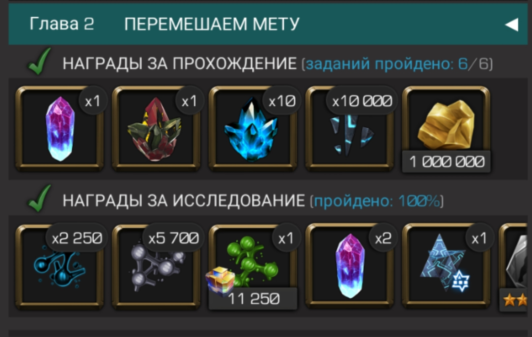
Task: Collapse Chapter 2 with the white arrow
Action: pyautogui.click(x=511, y=24)
